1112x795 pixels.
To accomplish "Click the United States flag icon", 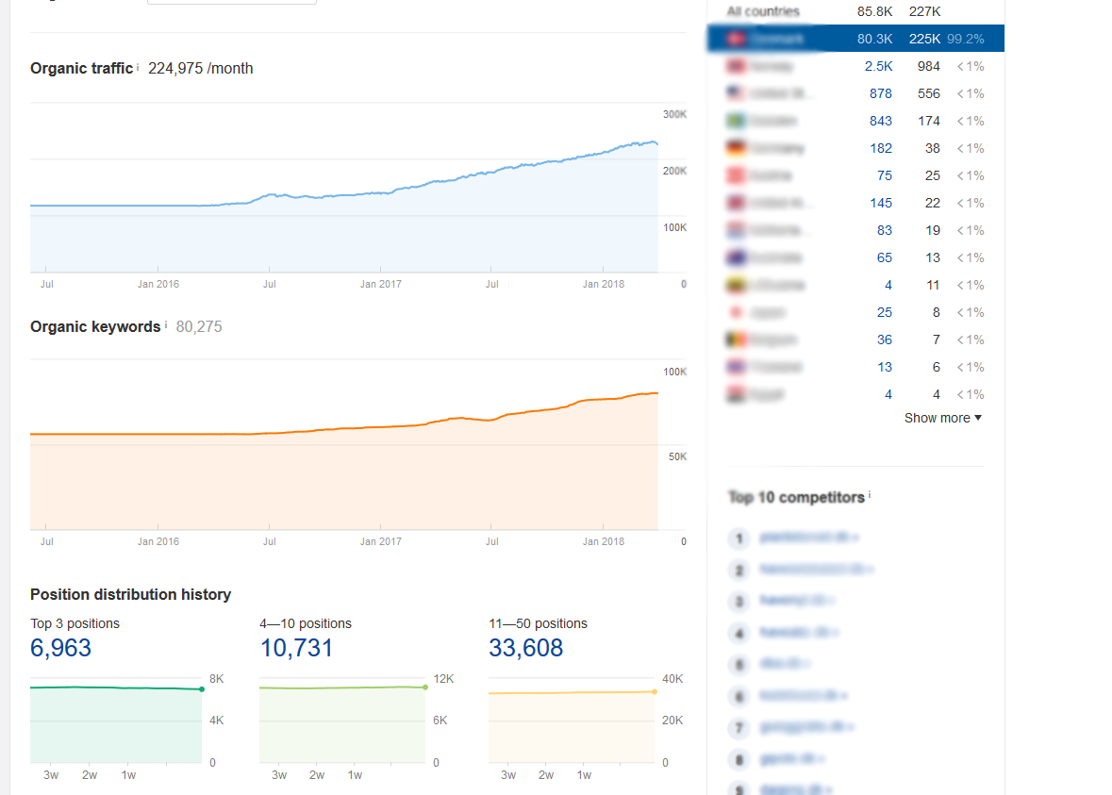I will pos(737,93).
